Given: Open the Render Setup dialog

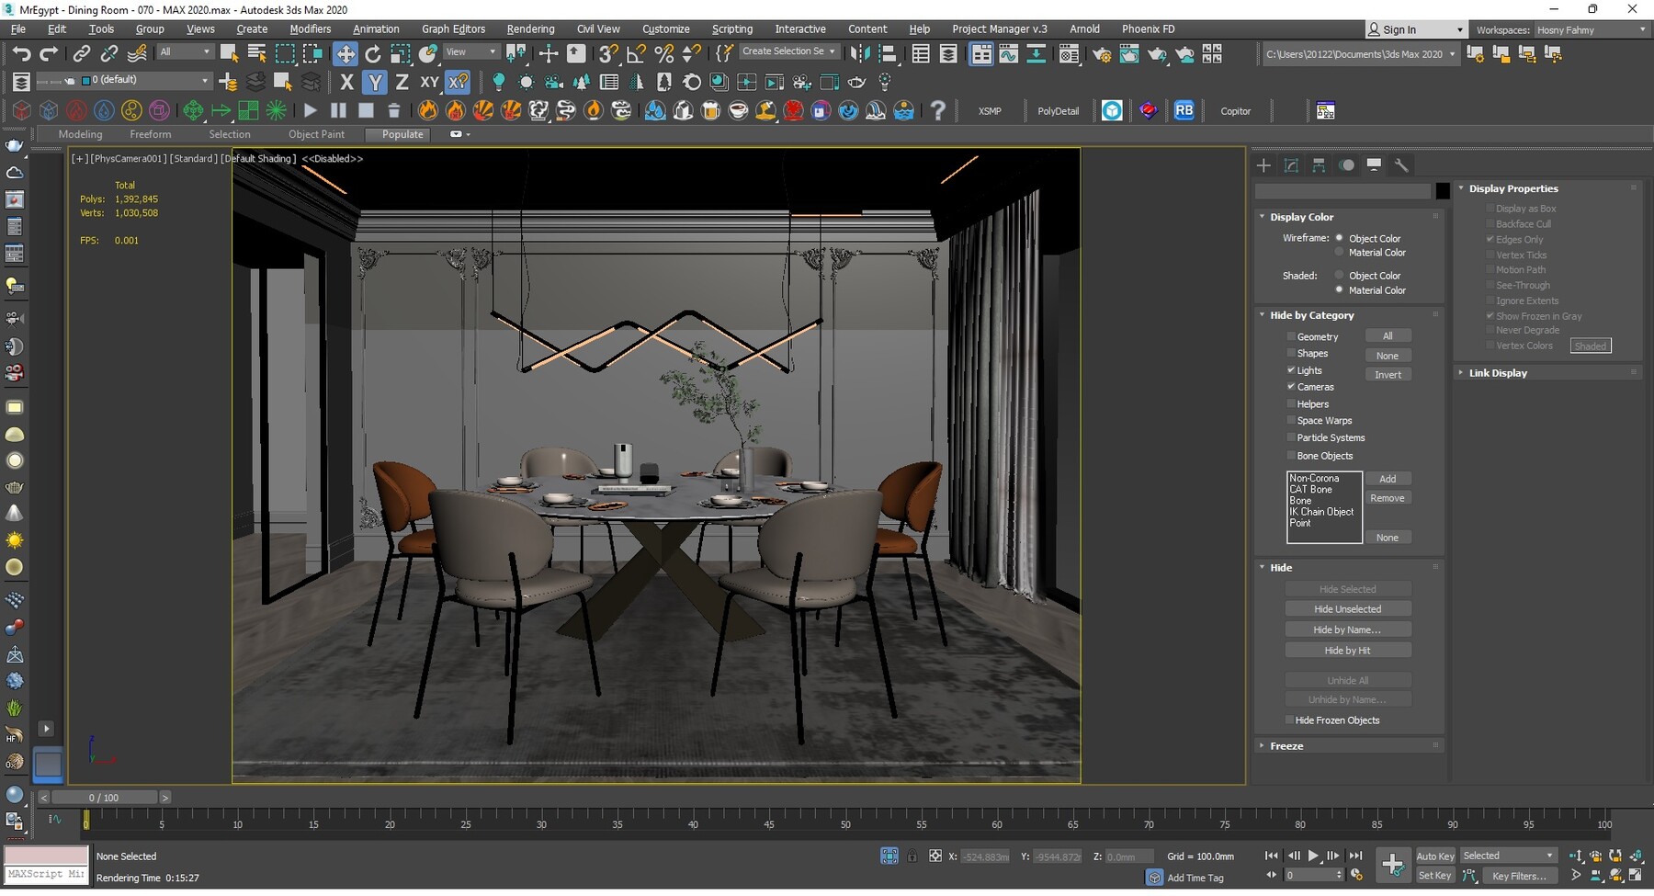Looking at the screenshot, I should (x=1103, y=54).
